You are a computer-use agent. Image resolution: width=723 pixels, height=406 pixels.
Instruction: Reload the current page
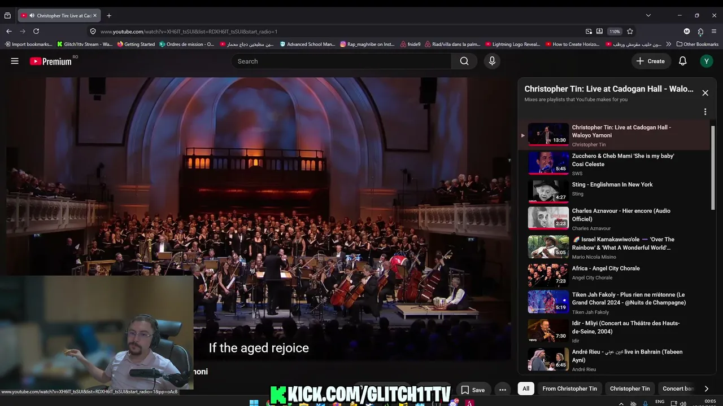coord(36,32)
